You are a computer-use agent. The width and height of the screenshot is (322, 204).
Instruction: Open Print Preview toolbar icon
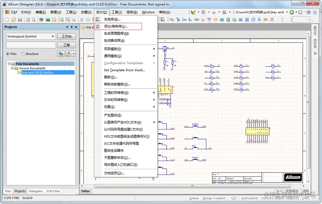[34, 20]
